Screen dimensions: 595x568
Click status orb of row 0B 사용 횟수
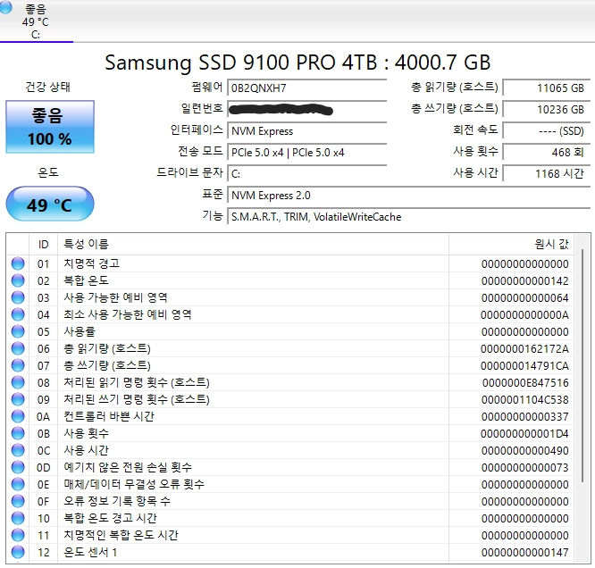click(18, 433)
